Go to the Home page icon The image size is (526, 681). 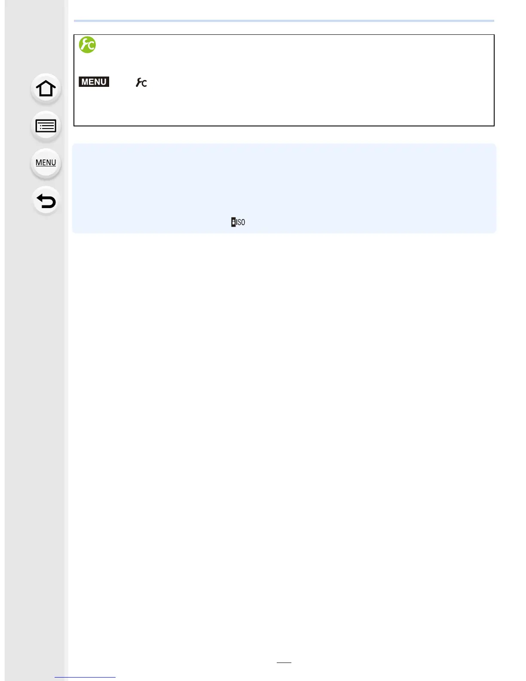pos(46,89)
